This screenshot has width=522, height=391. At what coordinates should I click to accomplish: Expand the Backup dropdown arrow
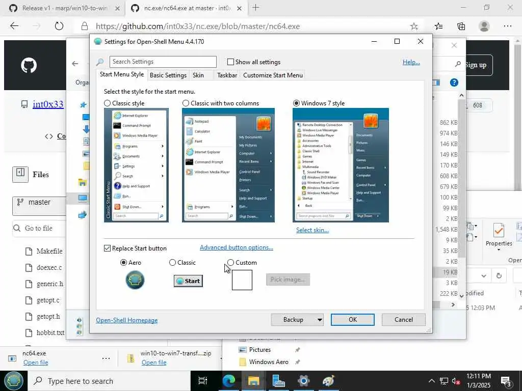[319, 320]
